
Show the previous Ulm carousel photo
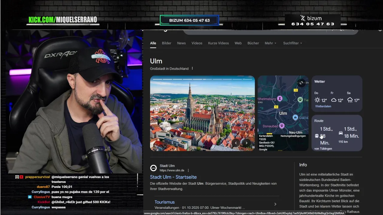point(236,143)
